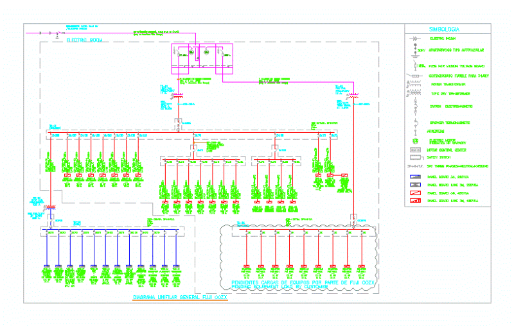Screen dimensions: 514x326
Task: Select the Power Transformer symbol in legend
Action: pos(414,85)
